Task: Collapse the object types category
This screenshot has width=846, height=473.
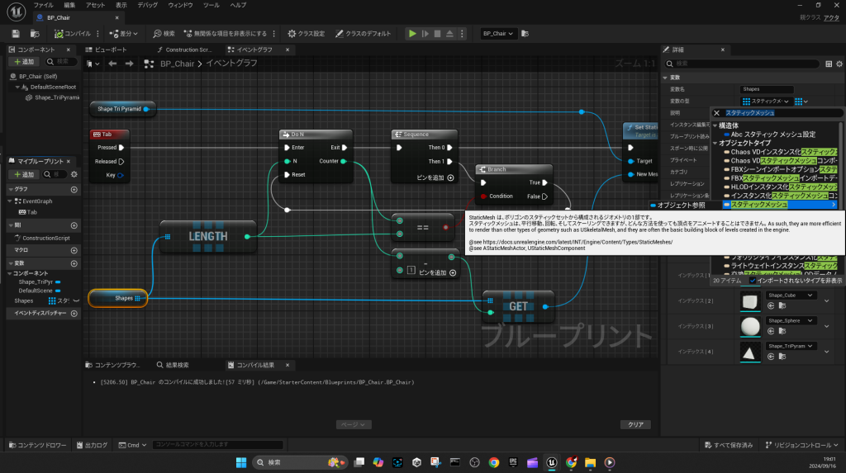Action: [715, 143]
